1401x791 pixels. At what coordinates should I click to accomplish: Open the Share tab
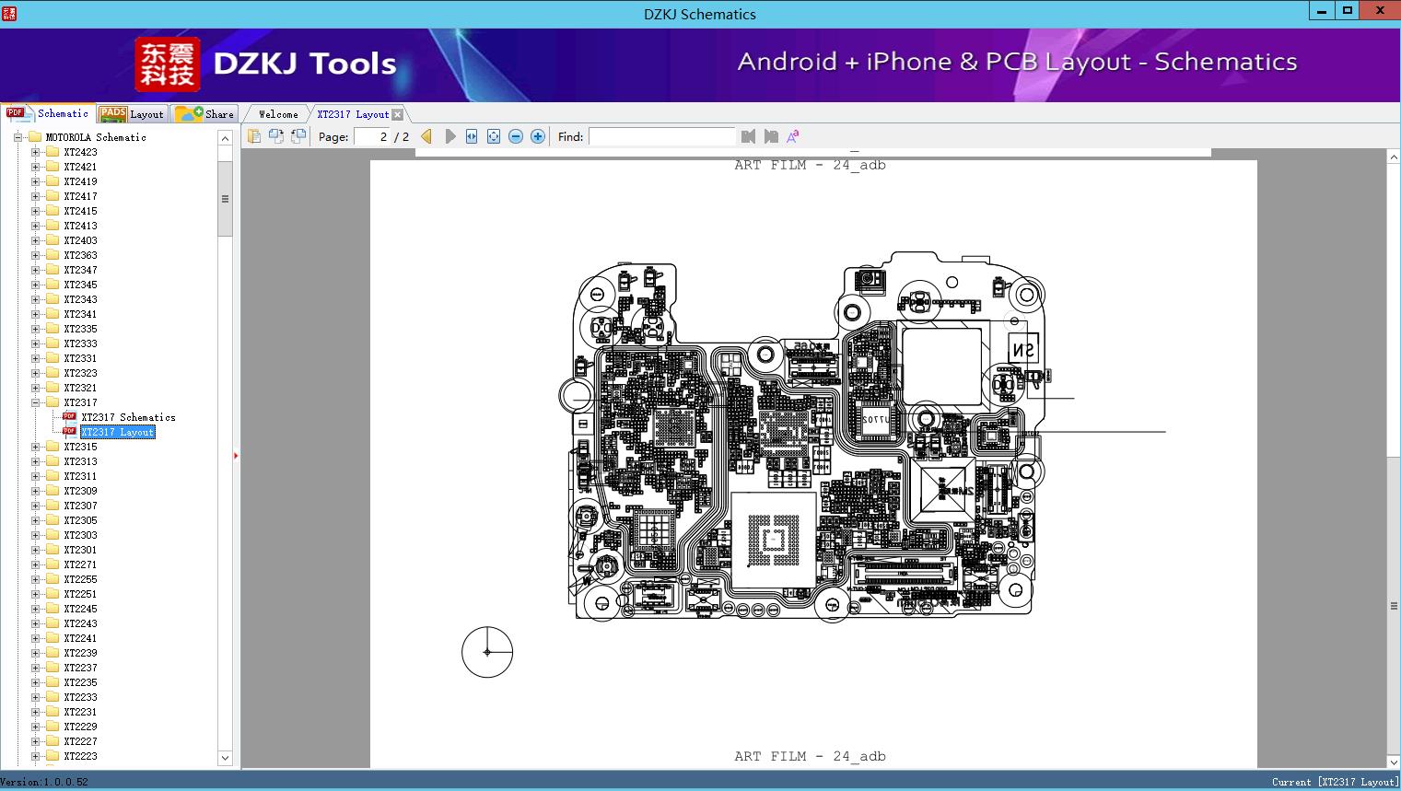[x=204, y=114]
